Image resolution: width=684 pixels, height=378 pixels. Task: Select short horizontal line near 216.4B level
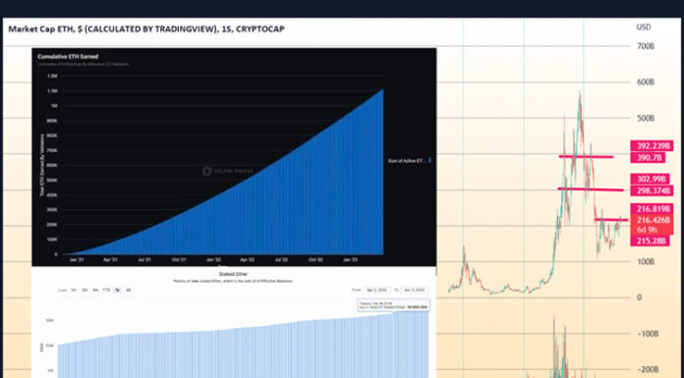pyautogui.click(x=611, y=220)
